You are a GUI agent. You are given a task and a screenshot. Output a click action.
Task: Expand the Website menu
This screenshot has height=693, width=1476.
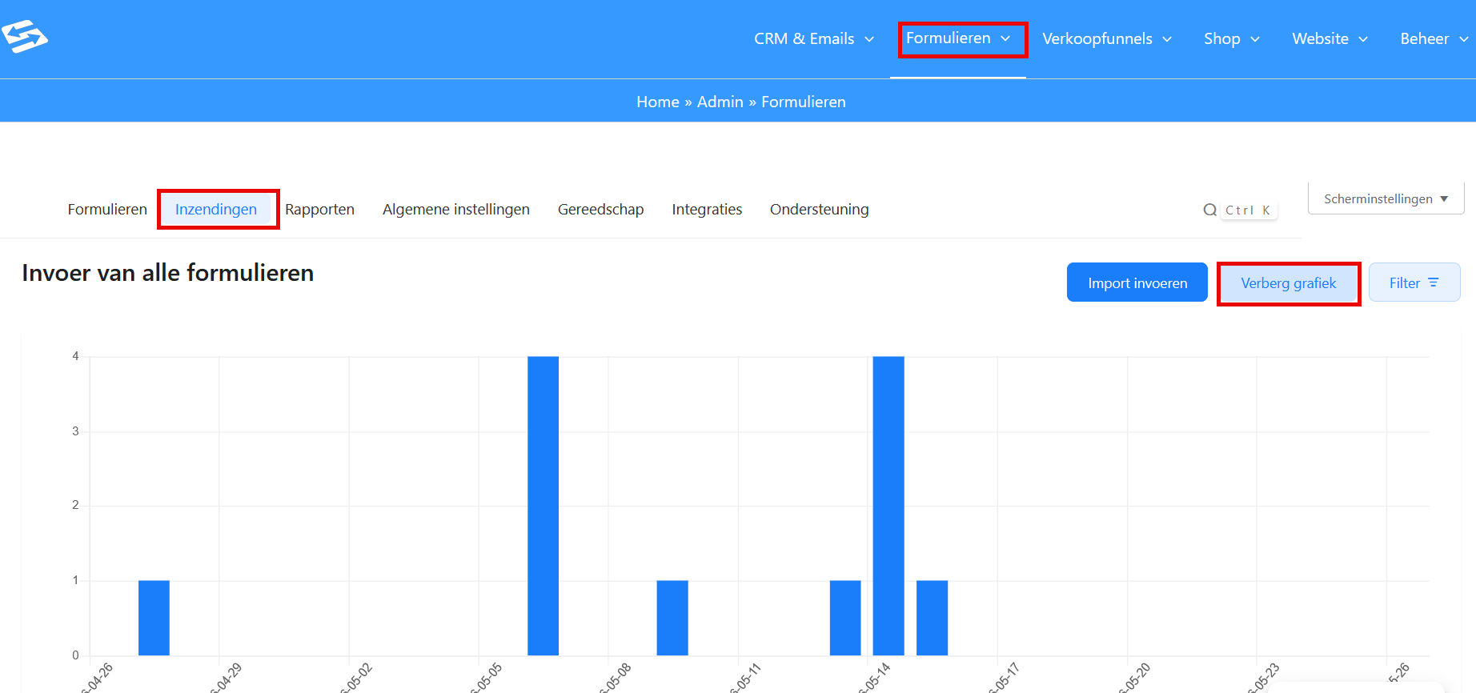(1330, 38)
